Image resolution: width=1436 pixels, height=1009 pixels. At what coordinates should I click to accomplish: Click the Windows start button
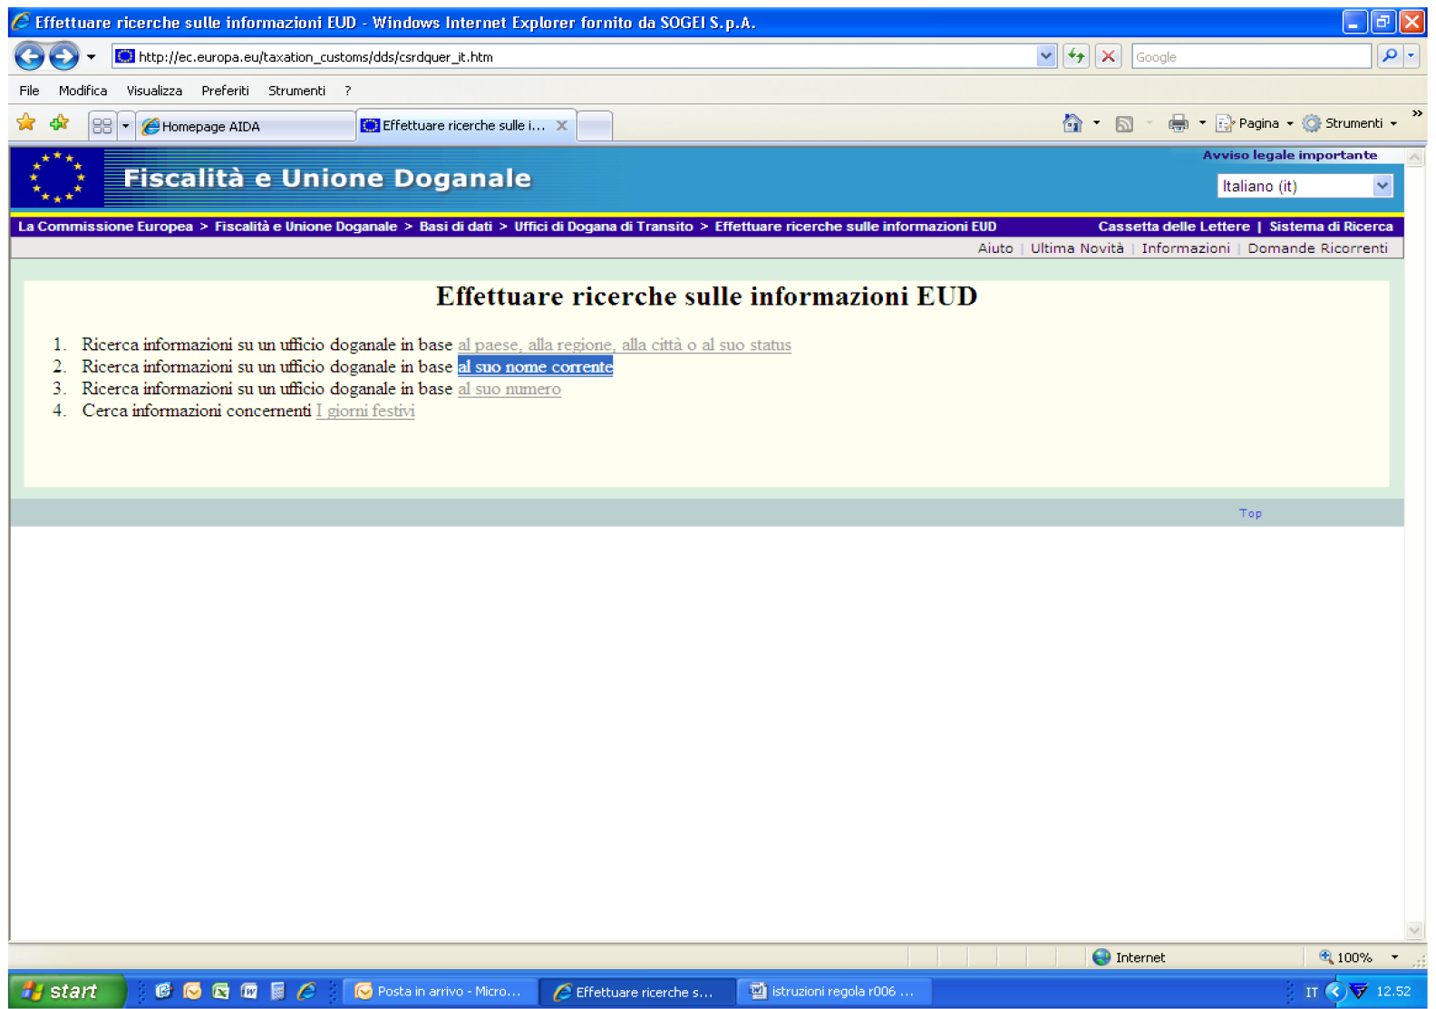click(65, 991)
